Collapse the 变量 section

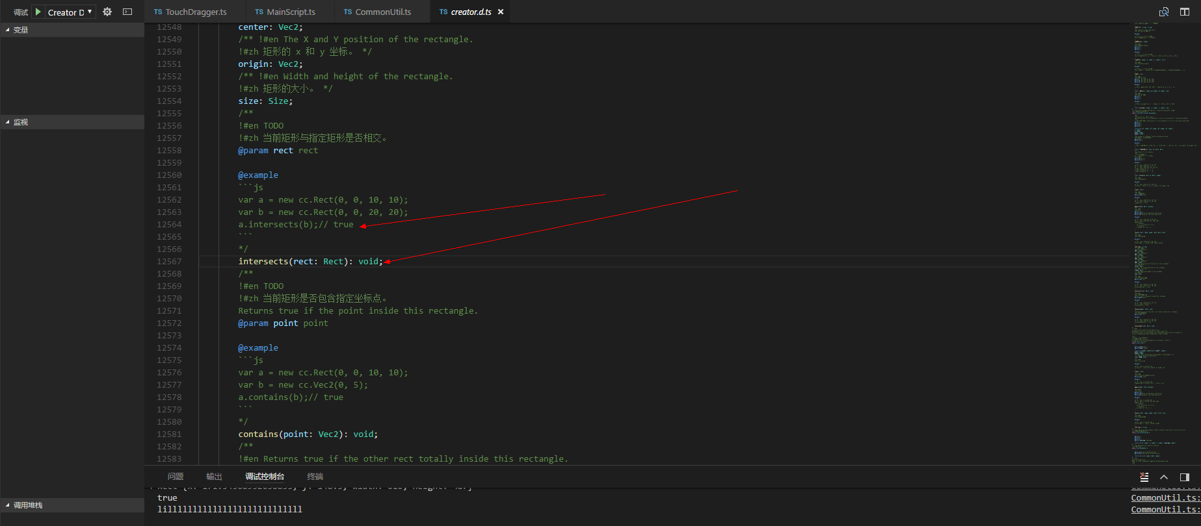(21, 30)
